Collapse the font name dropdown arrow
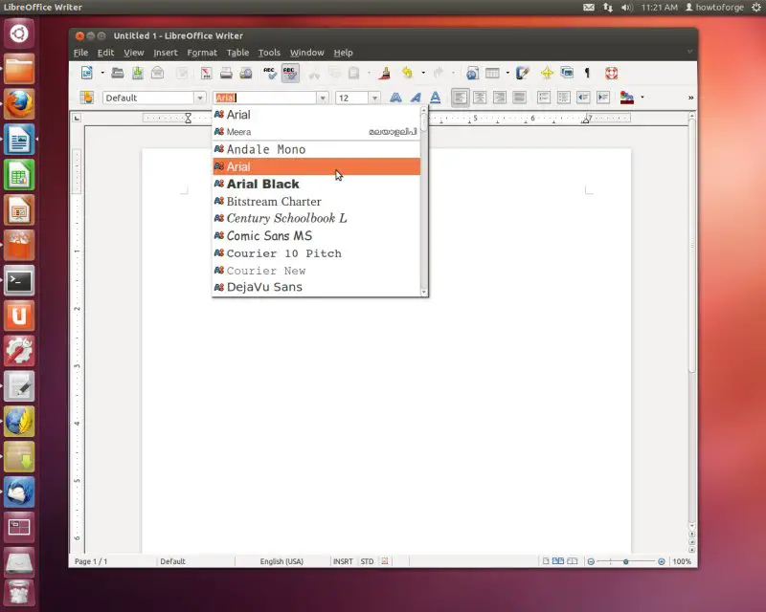Image resolution: width=766 pixels, height=612 pixels. 323,98
